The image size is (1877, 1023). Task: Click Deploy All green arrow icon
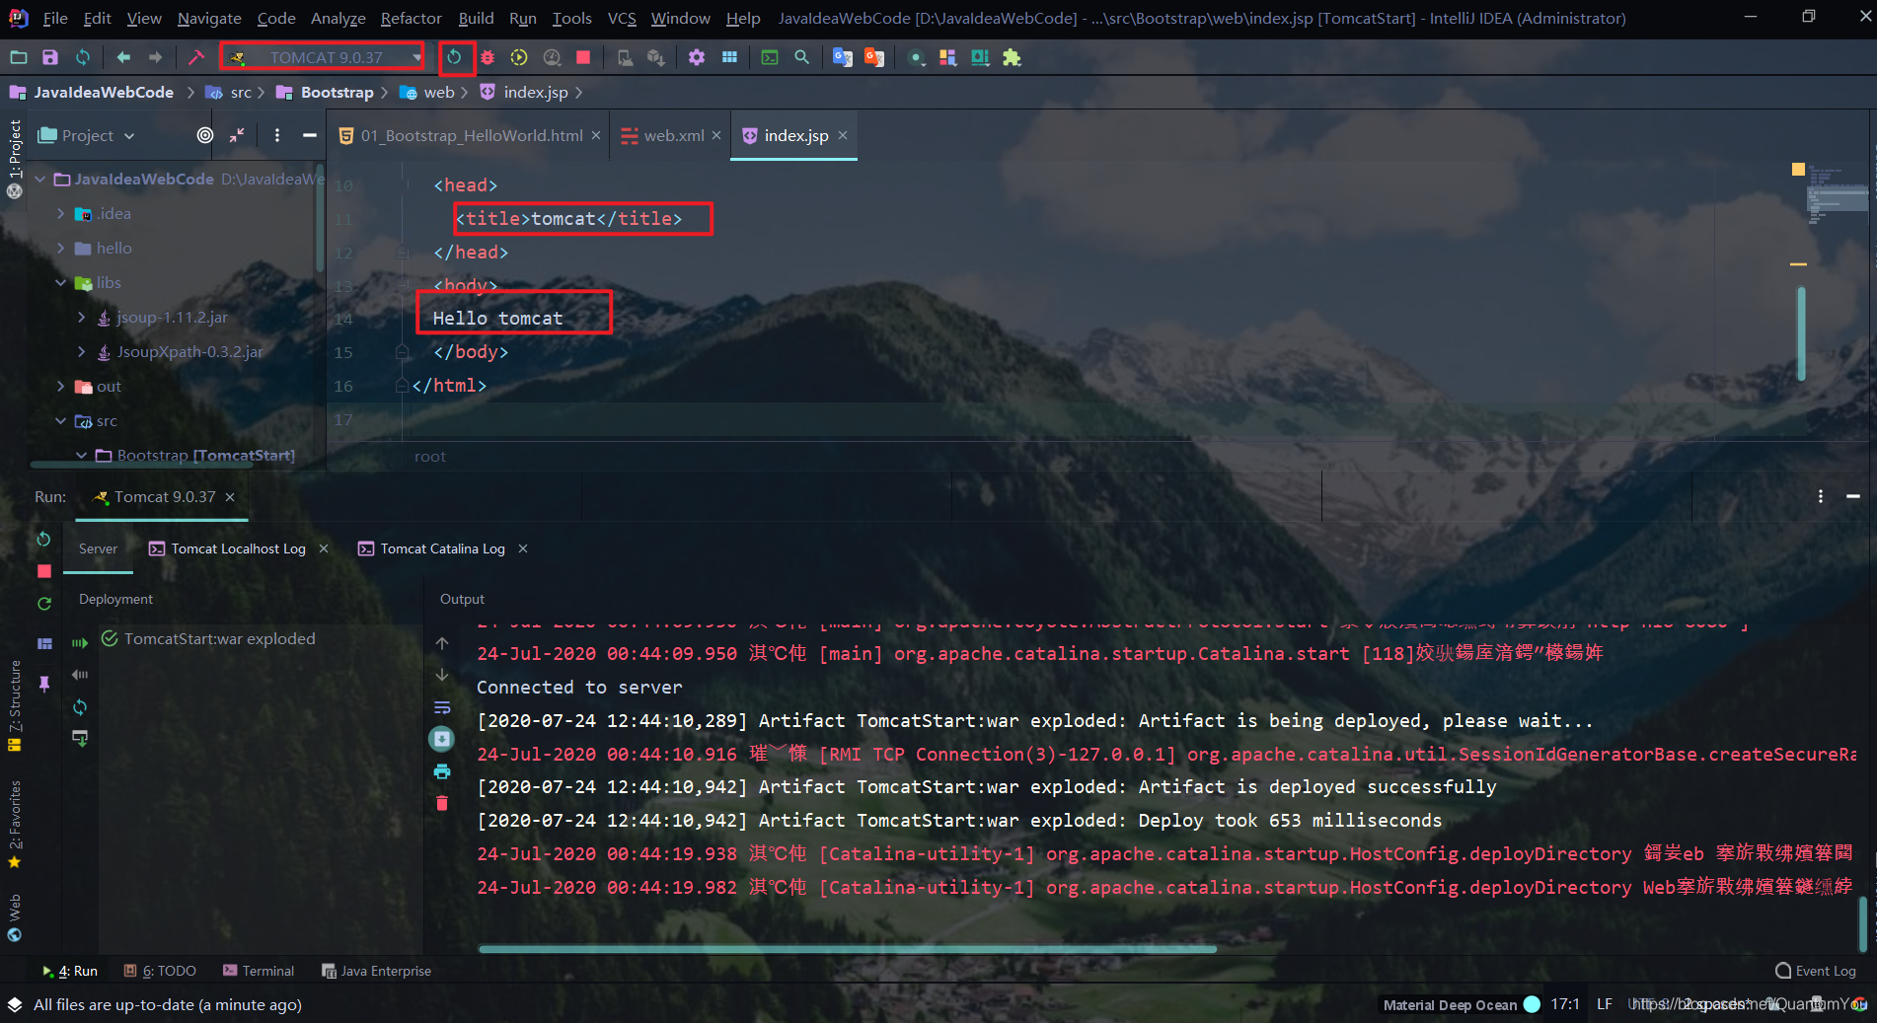[x=80, y=642]
